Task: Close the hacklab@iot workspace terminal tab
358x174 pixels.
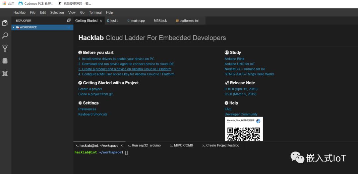Action: pyautogui.click(x=122, y=145)
